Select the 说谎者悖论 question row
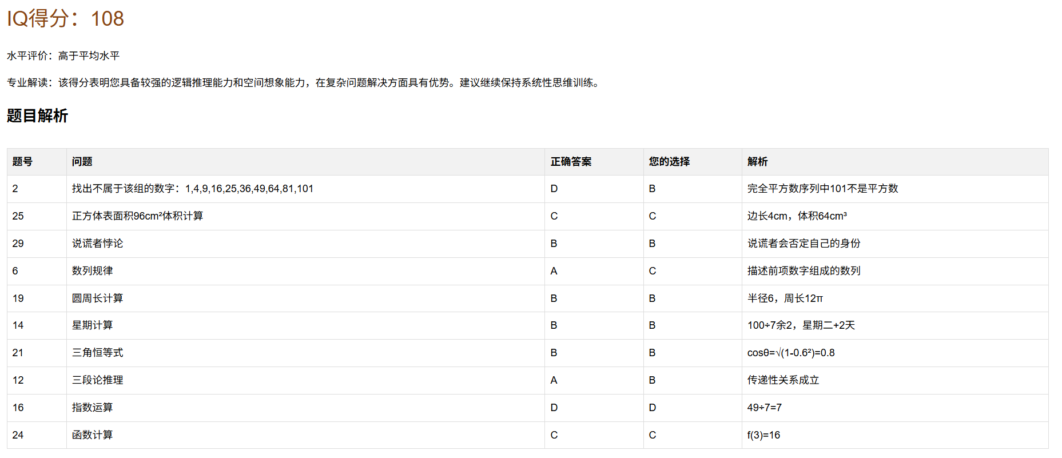 [x=97, y=244]
